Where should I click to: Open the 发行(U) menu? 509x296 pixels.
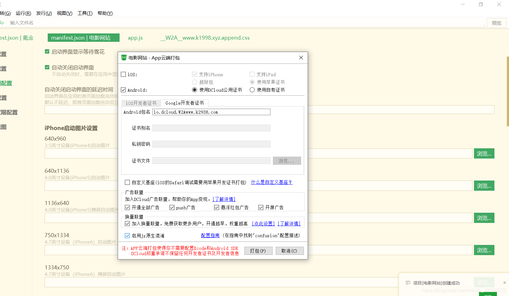tap(44, 13)
